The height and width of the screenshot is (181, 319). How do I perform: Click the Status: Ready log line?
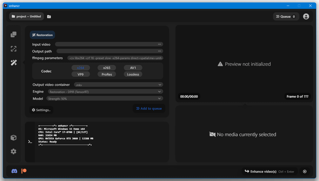pyautogui.click(x=47, y=142)
